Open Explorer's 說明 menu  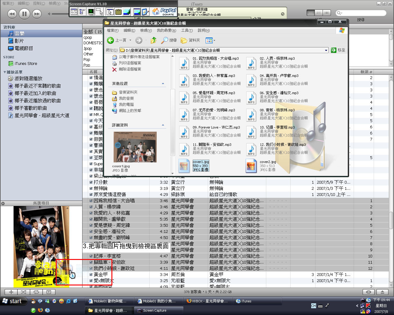click(204, 30)
